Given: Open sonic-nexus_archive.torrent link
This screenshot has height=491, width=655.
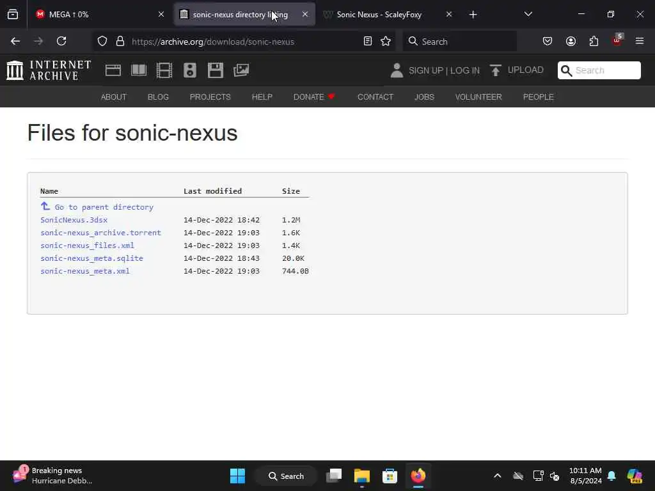Looking at the screenshot, I should 100,233.
